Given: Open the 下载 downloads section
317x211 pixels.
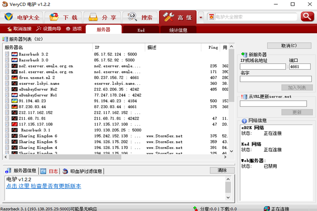Looking at the screenshot, I should click(x=63, y=17).
